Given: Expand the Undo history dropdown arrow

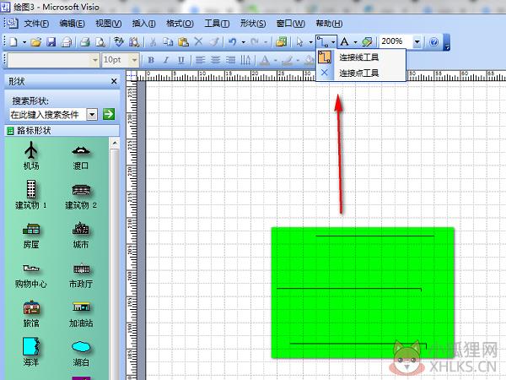Looking at the screenshot, I should (244, 42).
